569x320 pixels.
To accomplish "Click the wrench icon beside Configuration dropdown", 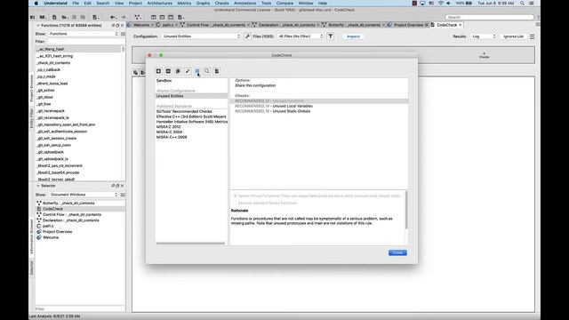I will (x=247, y=36).
